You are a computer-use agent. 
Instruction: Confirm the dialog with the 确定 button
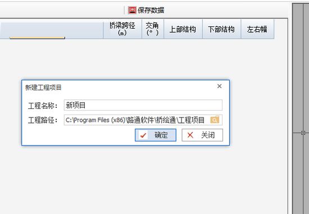(x=156, y=135)
